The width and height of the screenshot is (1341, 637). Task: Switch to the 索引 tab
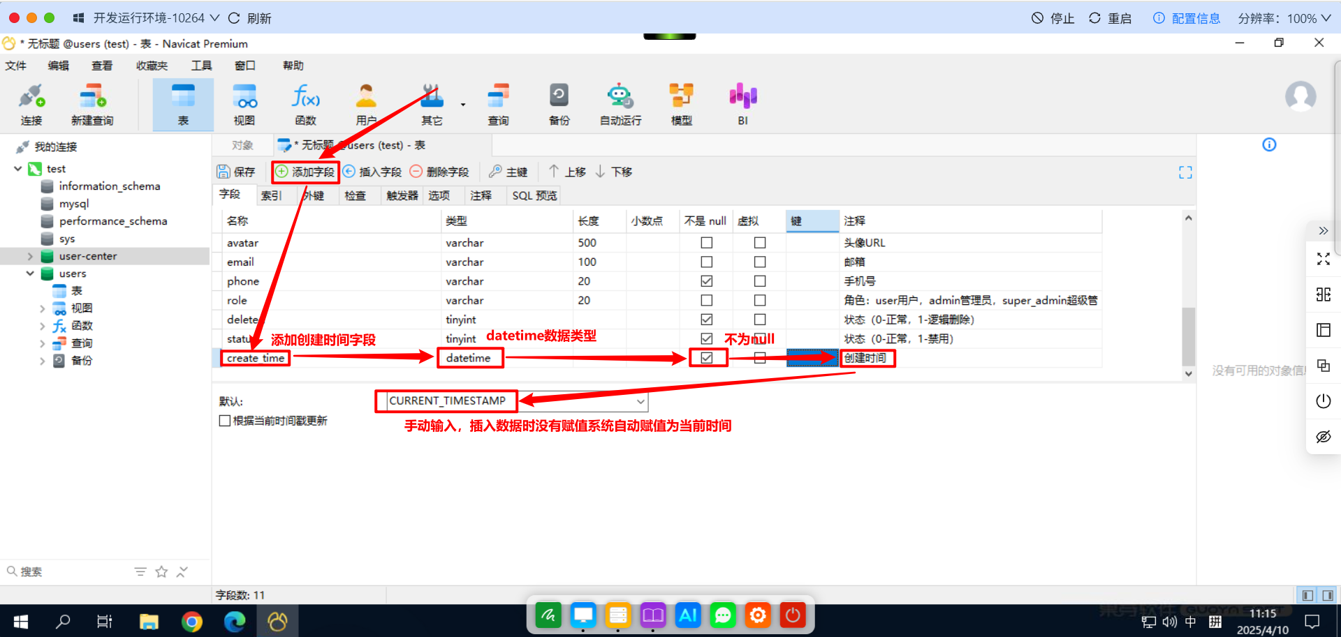point(271,196)
